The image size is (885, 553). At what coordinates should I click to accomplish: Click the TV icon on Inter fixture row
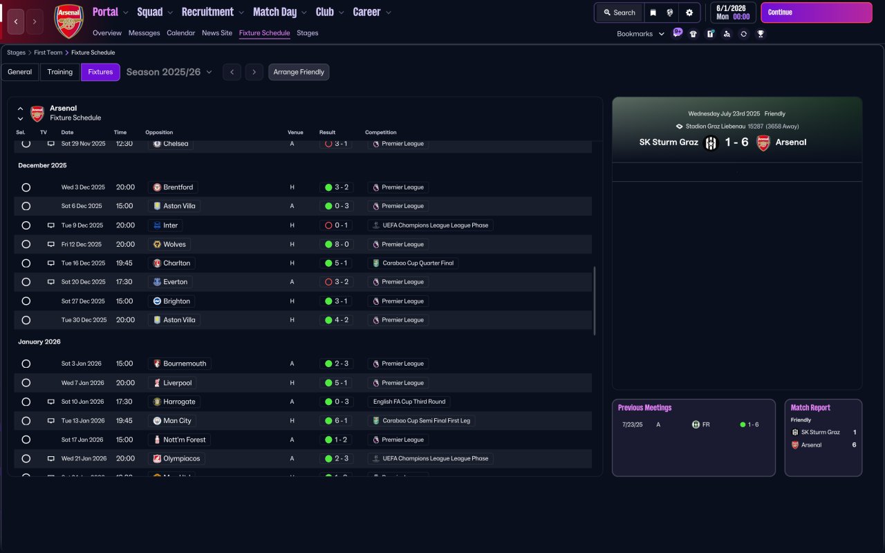pos(50,225)
